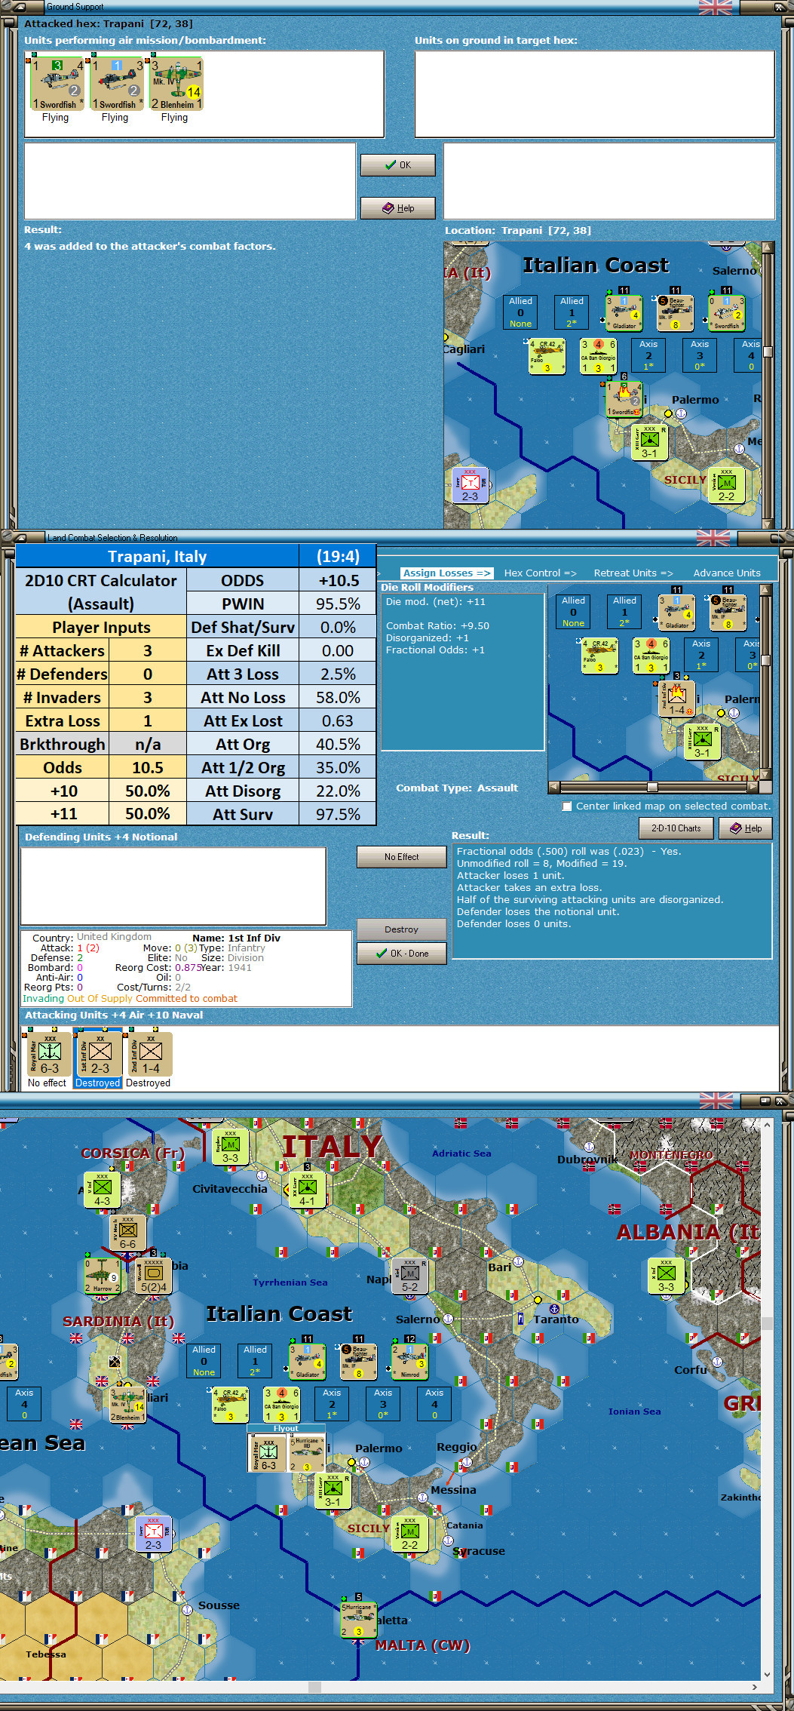Open the 2D-10 Charts button
794x1711 pixels.
(676, 828)
